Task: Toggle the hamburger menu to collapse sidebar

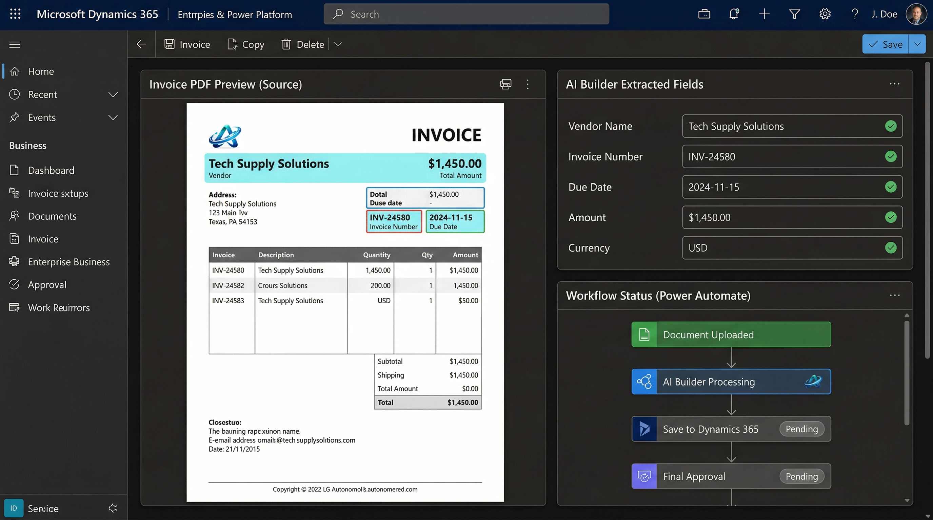Action: [15, 44]
